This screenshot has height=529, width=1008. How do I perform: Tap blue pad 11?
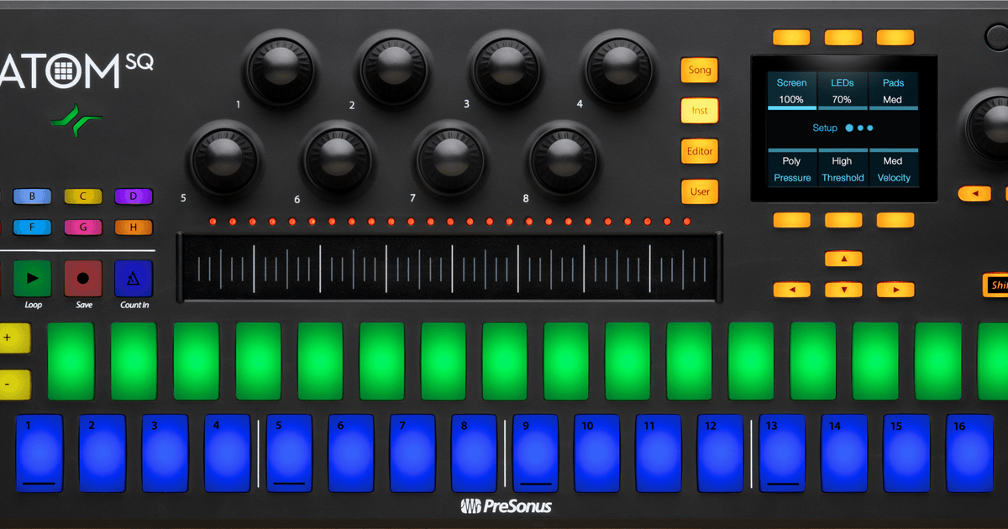pyautogui.click(x=659, y=453)
